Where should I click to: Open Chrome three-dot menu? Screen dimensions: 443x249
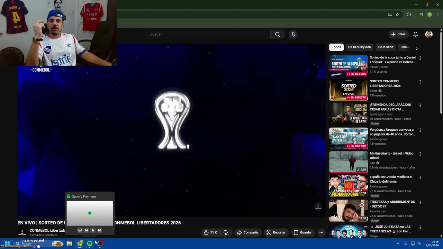(x=438, y=15)
